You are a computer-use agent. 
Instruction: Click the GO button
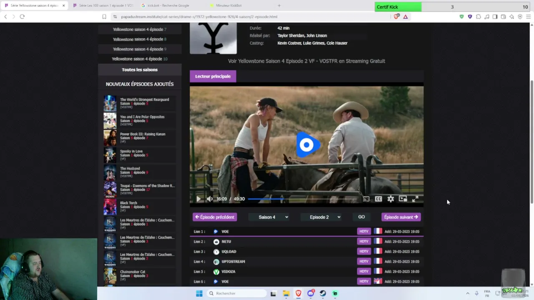tap(361, 217)
